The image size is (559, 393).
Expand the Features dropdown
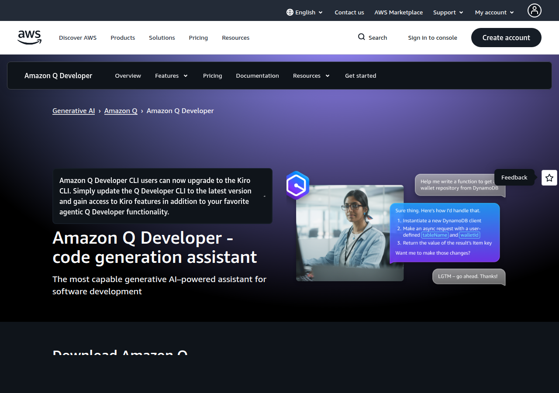[171, 76]
